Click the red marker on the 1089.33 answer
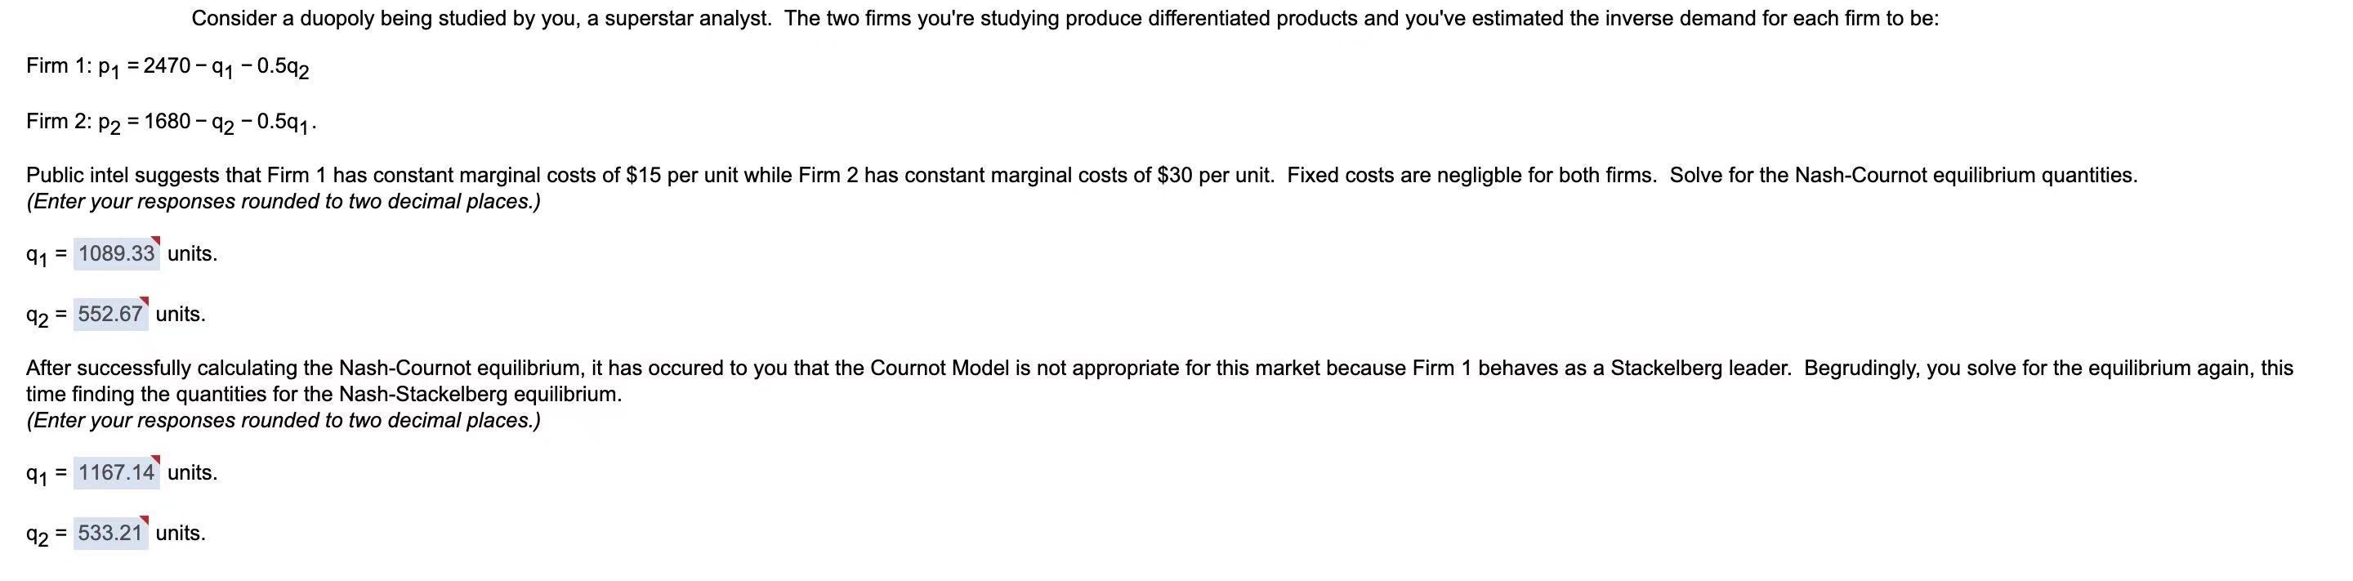 (x=157, y=240)
